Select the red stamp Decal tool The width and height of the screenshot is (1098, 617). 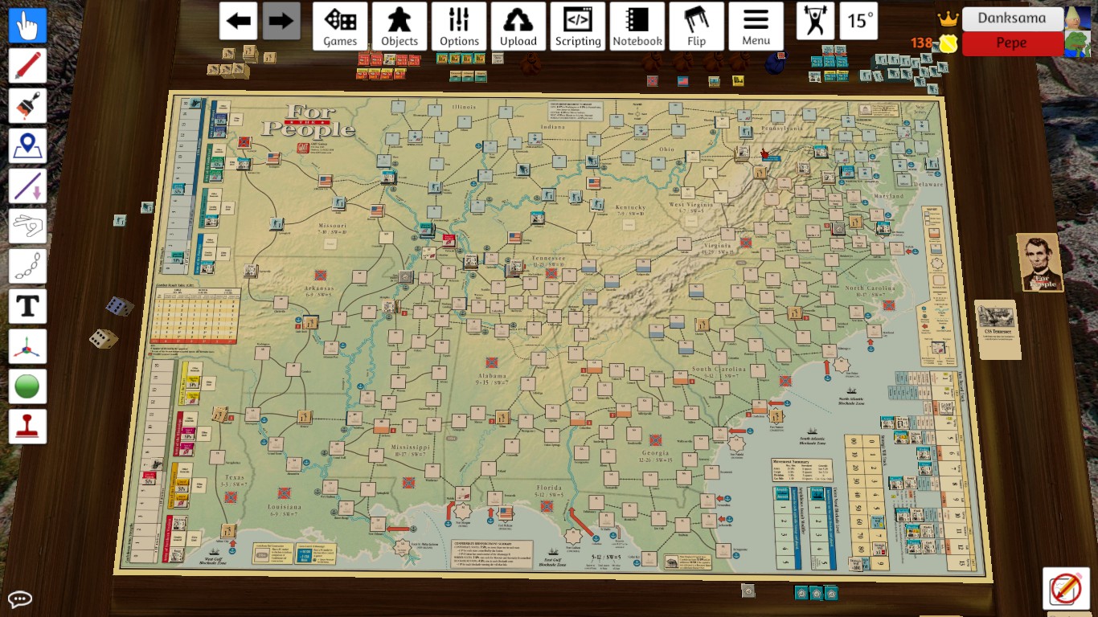tap(27, 427)
